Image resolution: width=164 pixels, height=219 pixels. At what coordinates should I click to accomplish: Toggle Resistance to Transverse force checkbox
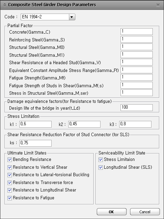10,183
